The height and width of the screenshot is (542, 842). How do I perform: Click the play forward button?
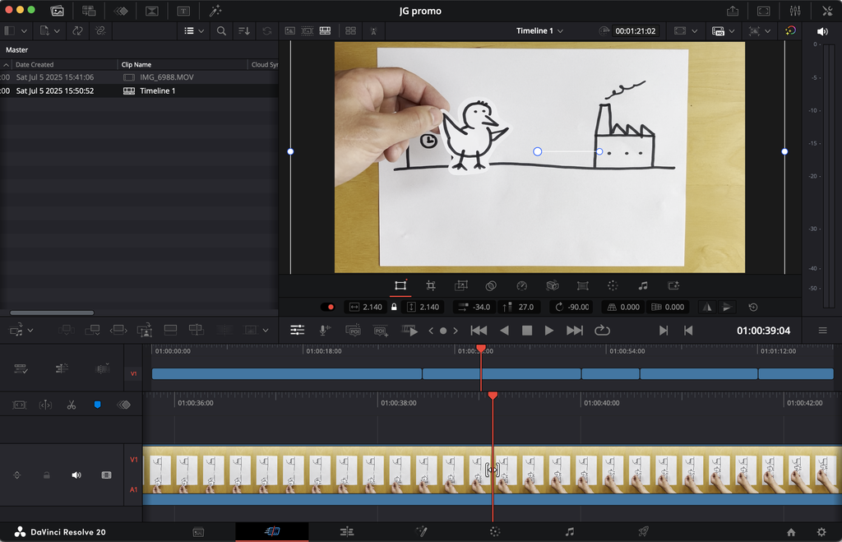[548, 331]
